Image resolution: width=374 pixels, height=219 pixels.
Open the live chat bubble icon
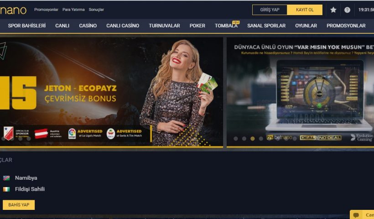[x=356, y=215]
